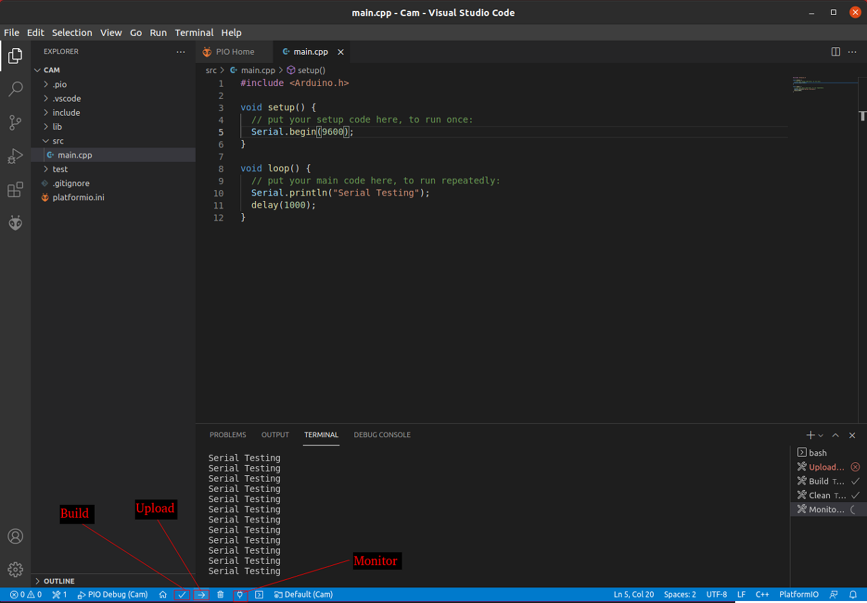Click the running tasks indicator showing 1
This screenshot has width=867, height=603.
point(60,595)
